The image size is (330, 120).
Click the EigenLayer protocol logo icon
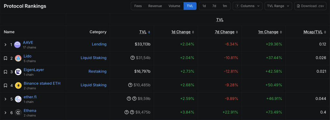pos(18,72)
